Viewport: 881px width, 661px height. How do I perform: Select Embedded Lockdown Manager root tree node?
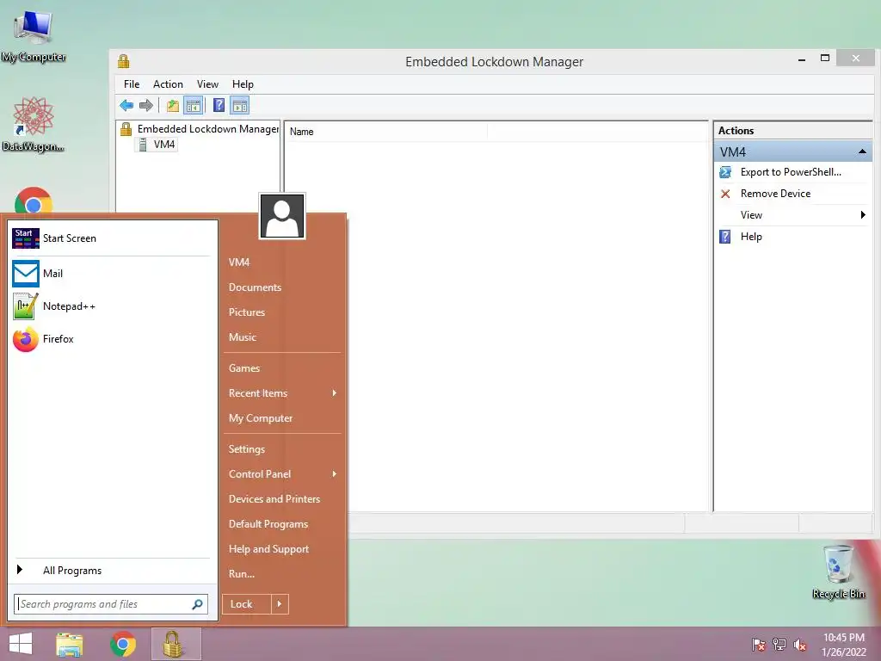click(208, 129)
